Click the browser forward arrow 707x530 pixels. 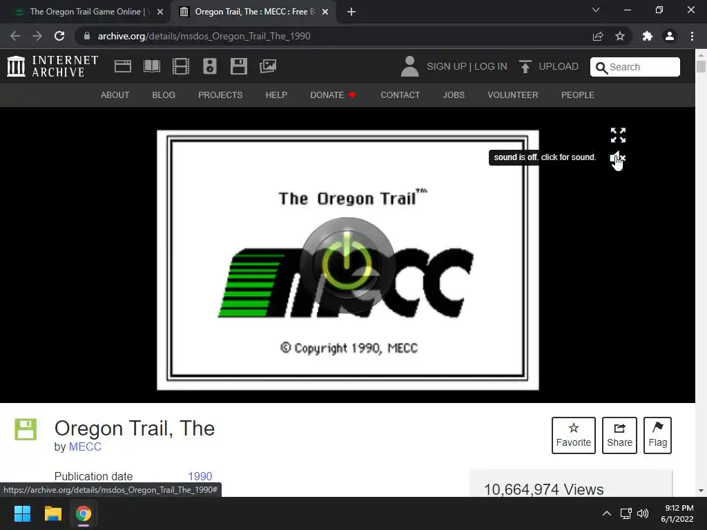pos(37,36)
